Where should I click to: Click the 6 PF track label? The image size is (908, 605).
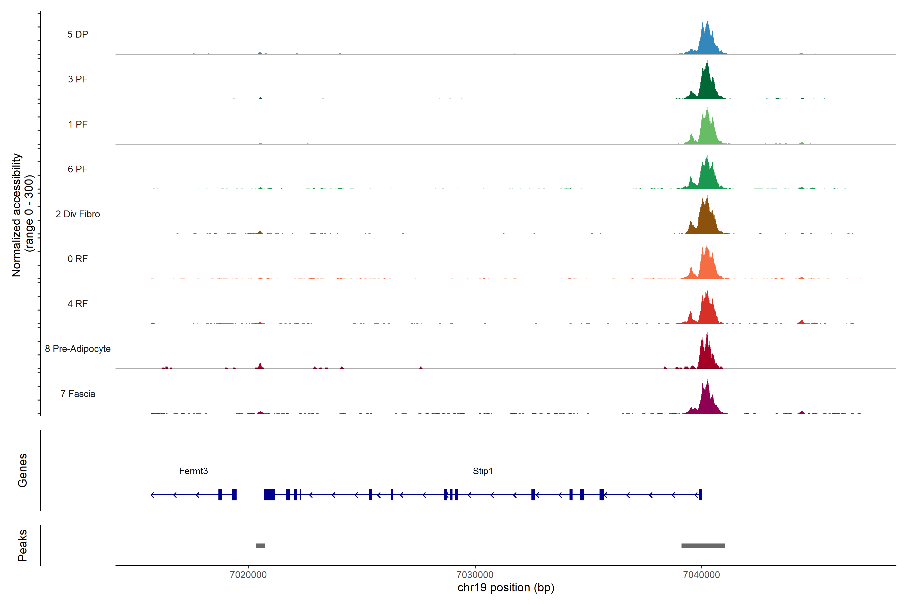point(78,169)
